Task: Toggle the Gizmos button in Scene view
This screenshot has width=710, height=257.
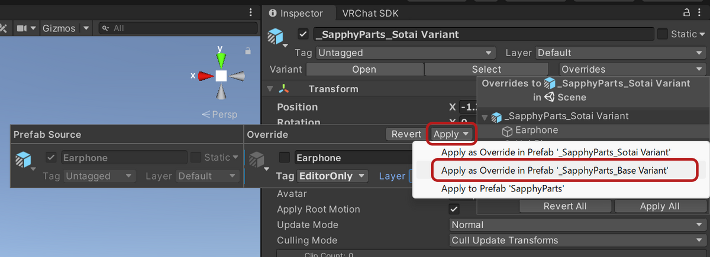Action: coord(60,28)
